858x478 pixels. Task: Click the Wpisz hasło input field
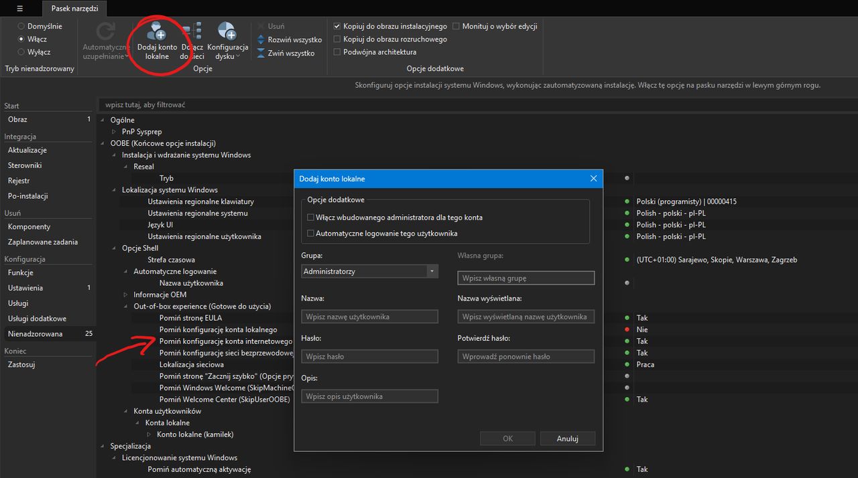point(369,357)
